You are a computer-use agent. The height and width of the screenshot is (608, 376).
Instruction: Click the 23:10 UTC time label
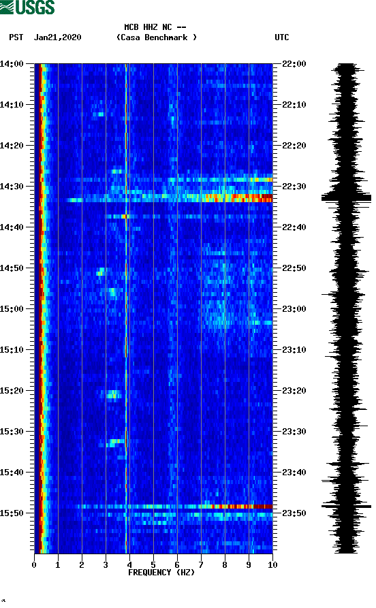294,349
